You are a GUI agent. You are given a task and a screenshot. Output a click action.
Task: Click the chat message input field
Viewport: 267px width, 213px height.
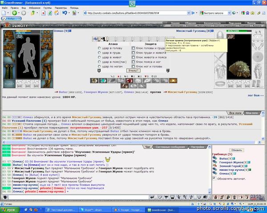point(79,197)
